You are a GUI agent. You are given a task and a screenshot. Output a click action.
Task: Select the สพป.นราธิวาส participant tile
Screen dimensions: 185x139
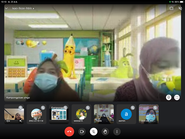[x=37, y=114]
